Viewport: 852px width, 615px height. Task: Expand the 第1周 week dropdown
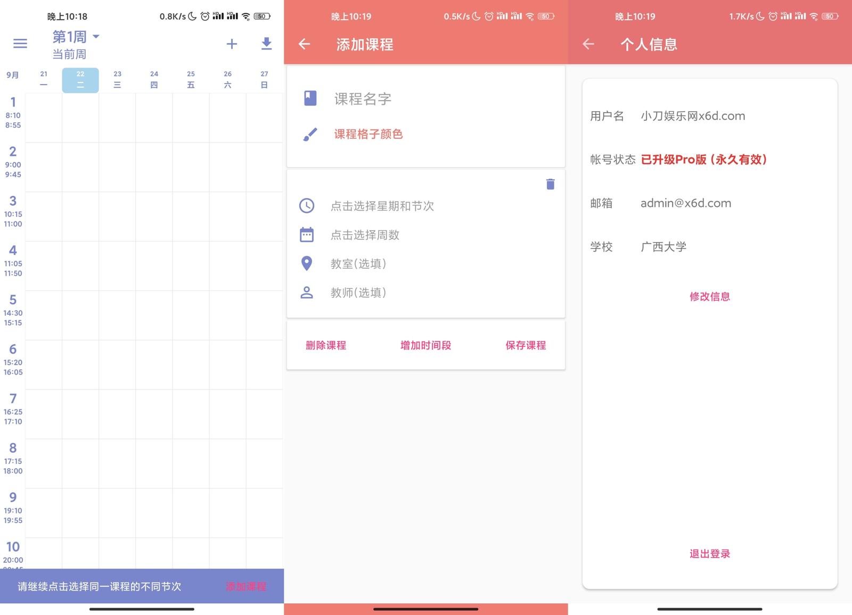96,37
